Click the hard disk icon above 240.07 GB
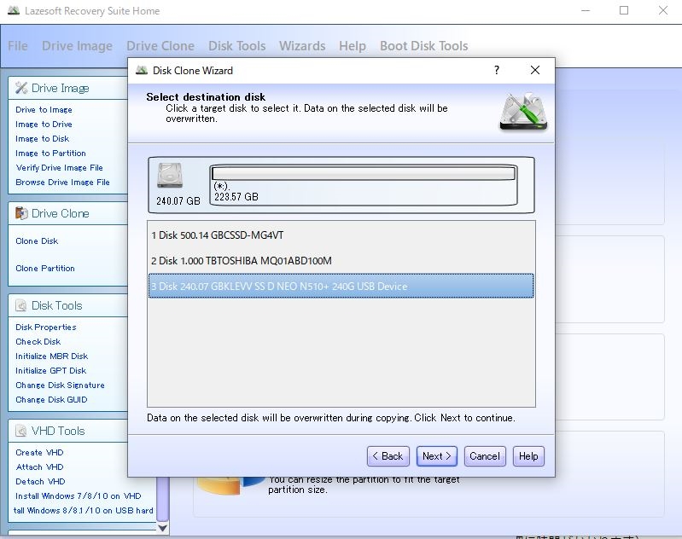This screenshot has height=539, width=682. tap(170, 175)
